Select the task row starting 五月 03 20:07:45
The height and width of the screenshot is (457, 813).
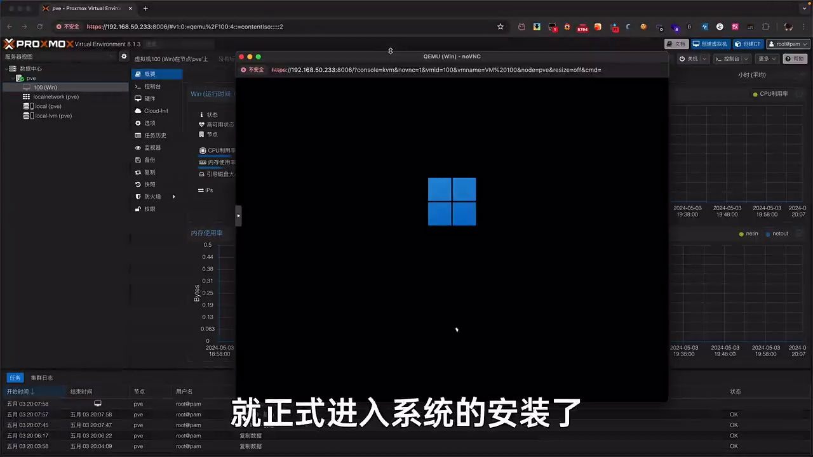coord(406,425)
